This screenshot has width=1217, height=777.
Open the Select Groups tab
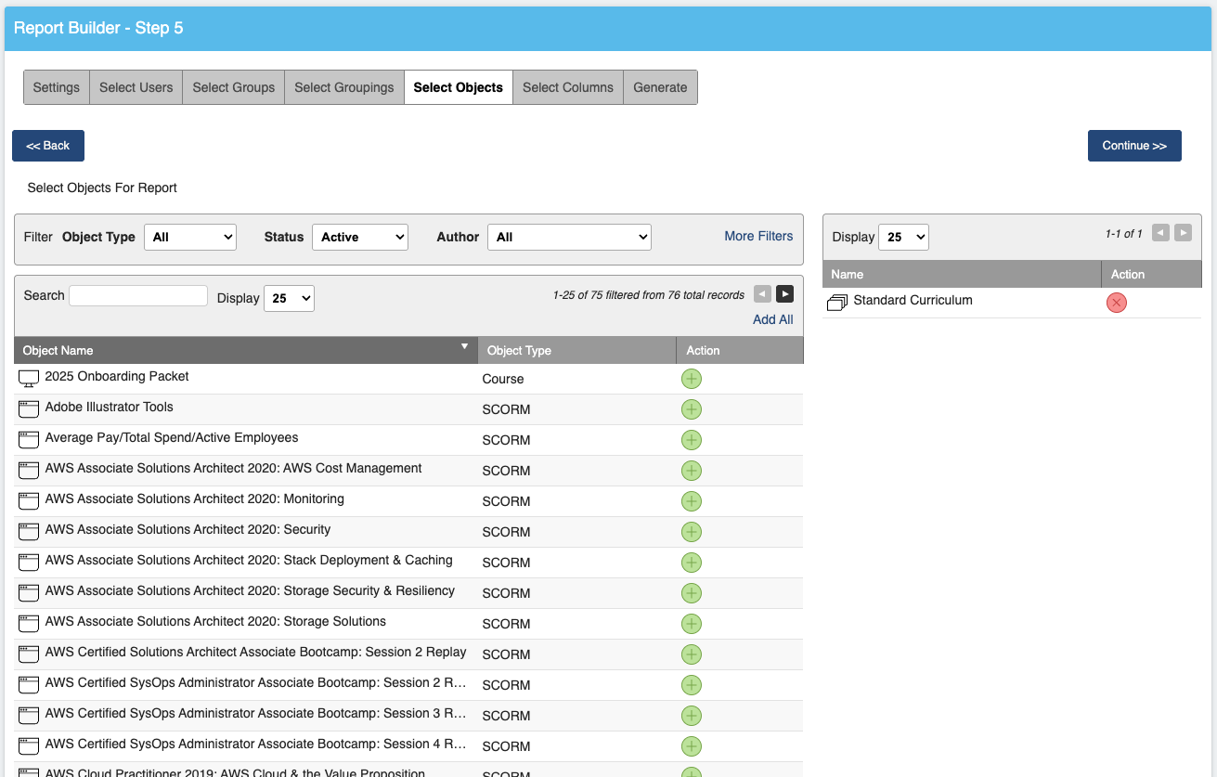pos(234,87)
